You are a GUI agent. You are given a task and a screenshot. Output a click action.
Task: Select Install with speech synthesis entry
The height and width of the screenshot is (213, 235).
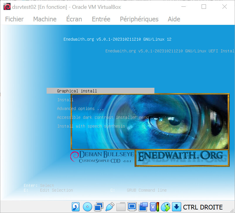tap(91, 126)
